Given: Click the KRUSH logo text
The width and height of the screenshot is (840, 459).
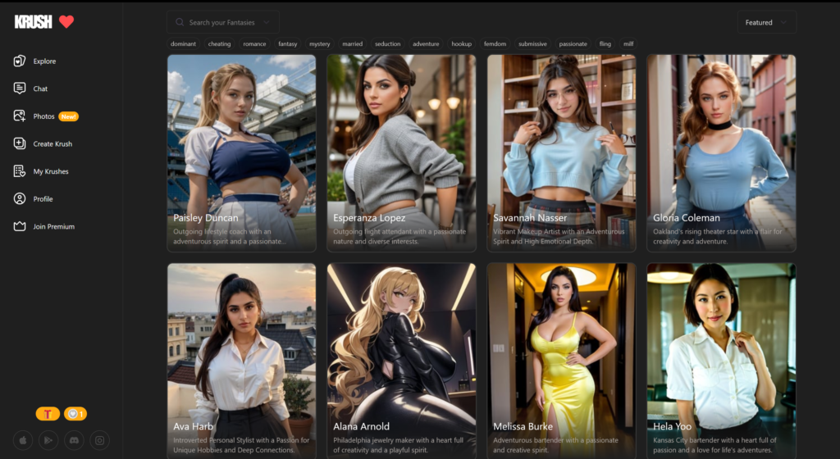Looking at the screenshot, I should (33, 22).
